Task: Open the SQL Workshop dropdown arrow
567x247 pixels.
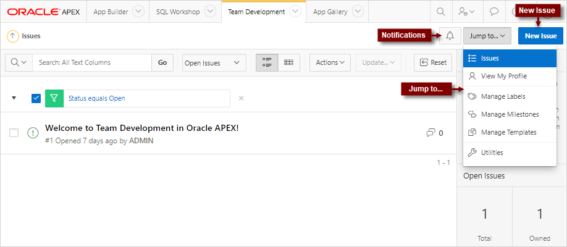Action: pyautogui.click(x=210, y=12)
